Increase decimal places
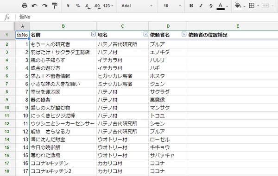The width and height of the screenshot is (278, 176). point(97,6)
